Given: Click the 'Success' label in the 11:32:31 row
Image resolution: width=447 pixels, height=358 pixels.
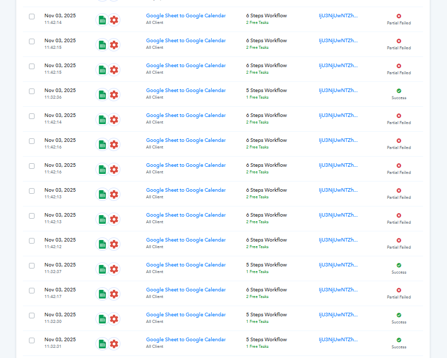Looking at the screenshot, I should click(x=399, y=347).
